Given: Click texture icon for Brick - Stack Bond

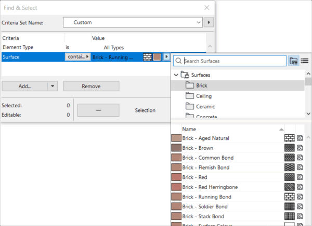Looking at the screenshot, I should 300,216.
